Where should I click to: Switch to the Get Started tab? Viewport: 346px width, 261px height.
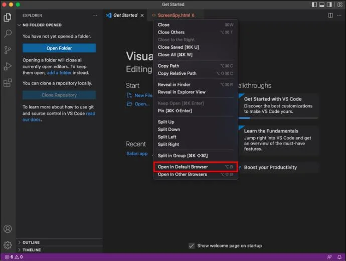click(125, 15)
